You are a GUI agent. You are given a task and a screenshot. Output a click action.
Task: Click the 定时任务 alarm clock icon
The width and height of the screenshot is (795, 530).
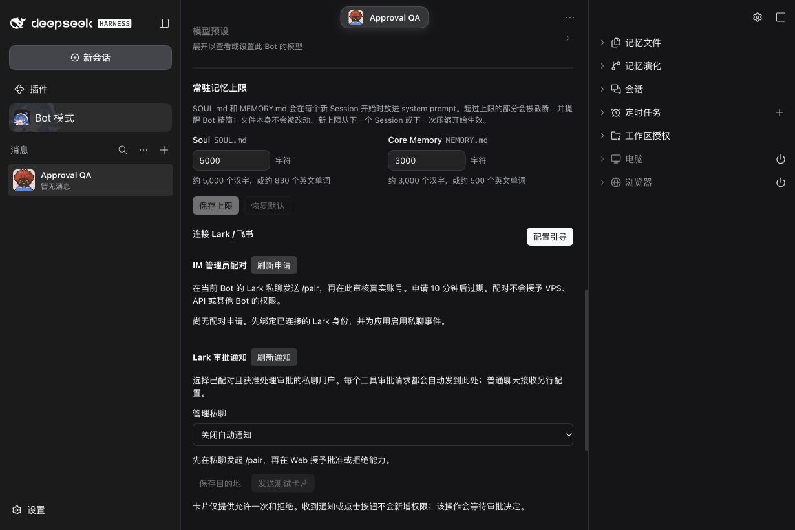pyautogui.click(x=616, y=112)
